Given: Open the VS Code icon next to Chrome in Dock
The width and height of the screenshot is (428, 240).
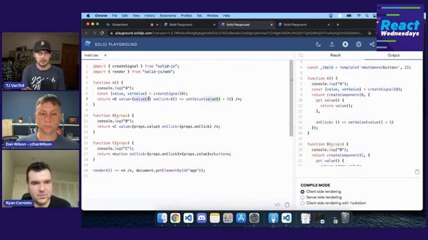Looking at the screenshot, I should pyautogui.click(x=189, y=218).
